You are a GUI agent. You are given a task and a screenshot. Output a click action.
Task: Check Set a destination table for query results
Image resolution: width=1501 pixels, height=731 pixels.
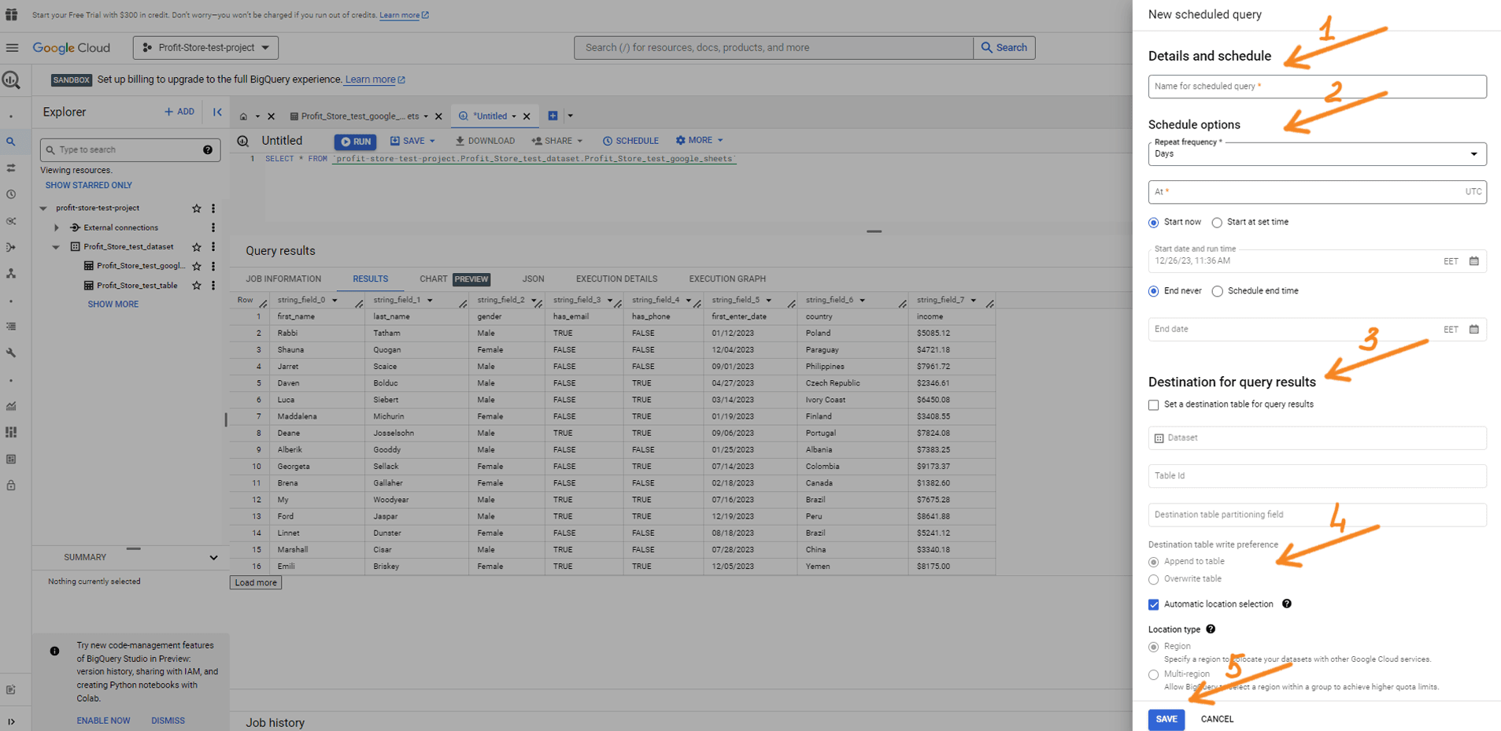coord(1153,405)
